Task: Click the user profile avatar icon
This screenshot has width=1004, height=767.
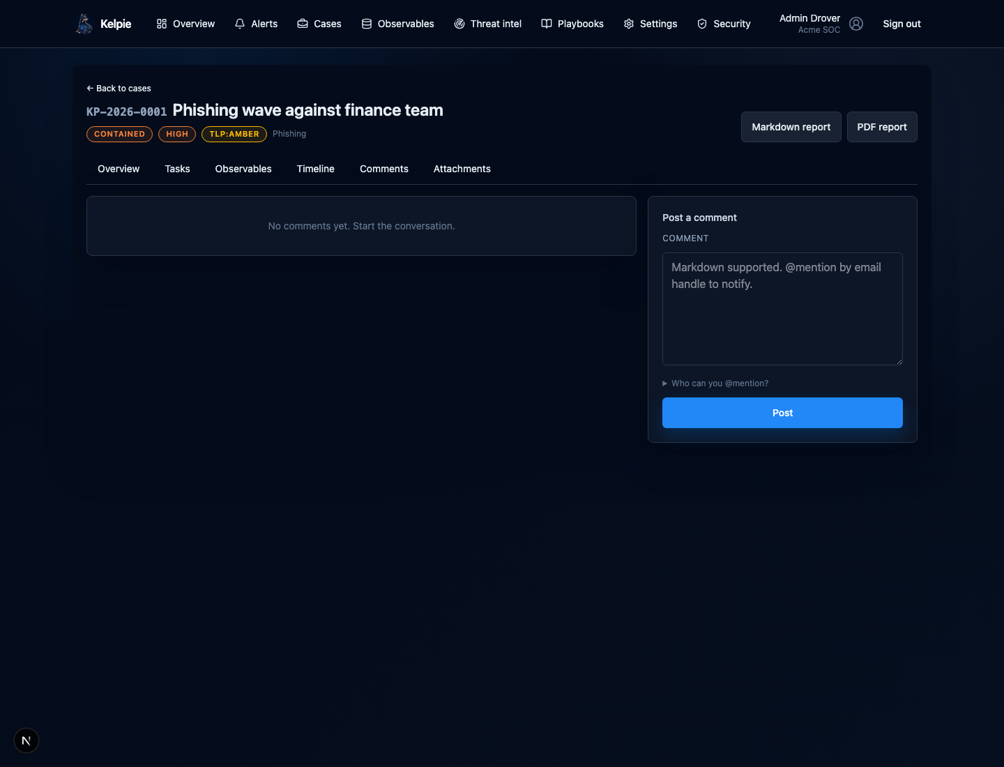Action: coord(856,24)
